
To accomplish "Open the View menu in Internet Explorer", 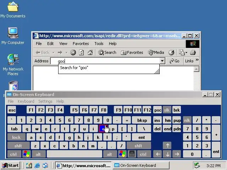I will coord(63,44).
